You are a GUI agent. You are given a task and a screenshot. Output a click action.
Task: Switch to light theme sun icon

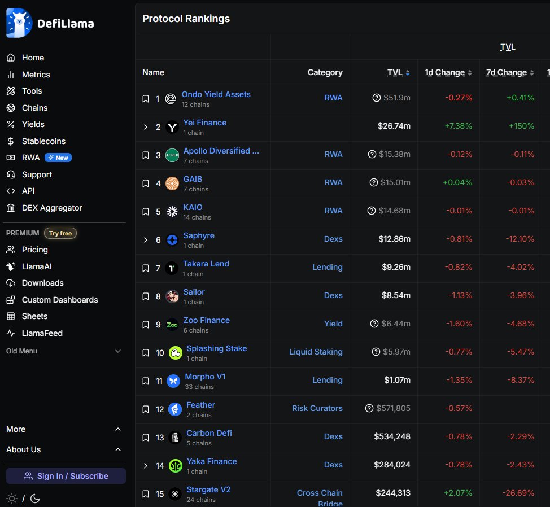click(11, 498)
